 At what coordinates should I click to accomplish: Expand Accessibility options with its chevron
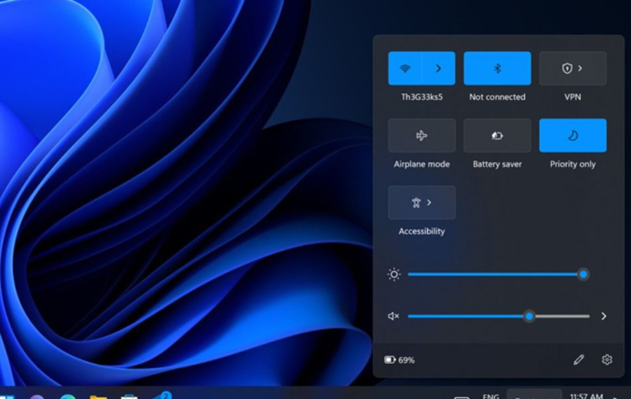[x=430, y=202]
